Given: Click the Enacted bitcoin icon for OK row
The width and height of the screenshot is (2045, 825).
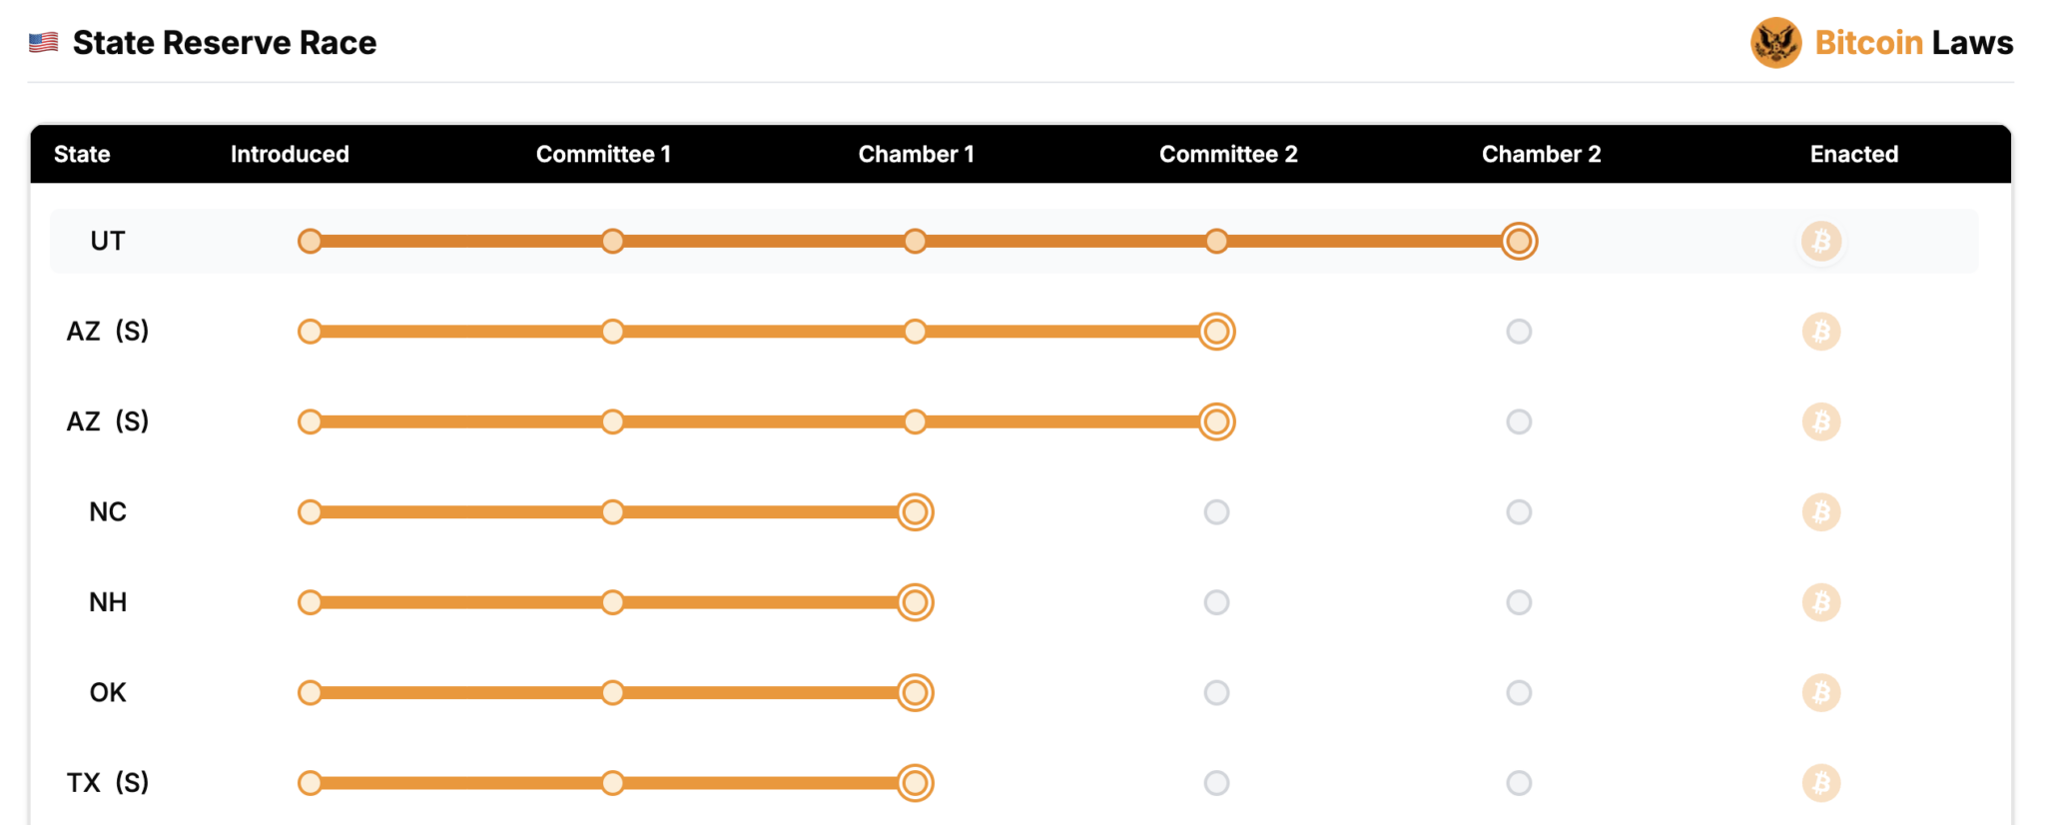Looking at the screenshot, I should (1821, 693).
